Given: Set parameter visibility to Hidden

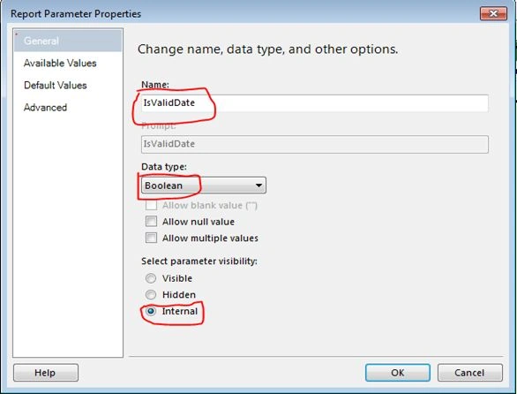Looking at the screenshot, I should [x=151, y=294].
